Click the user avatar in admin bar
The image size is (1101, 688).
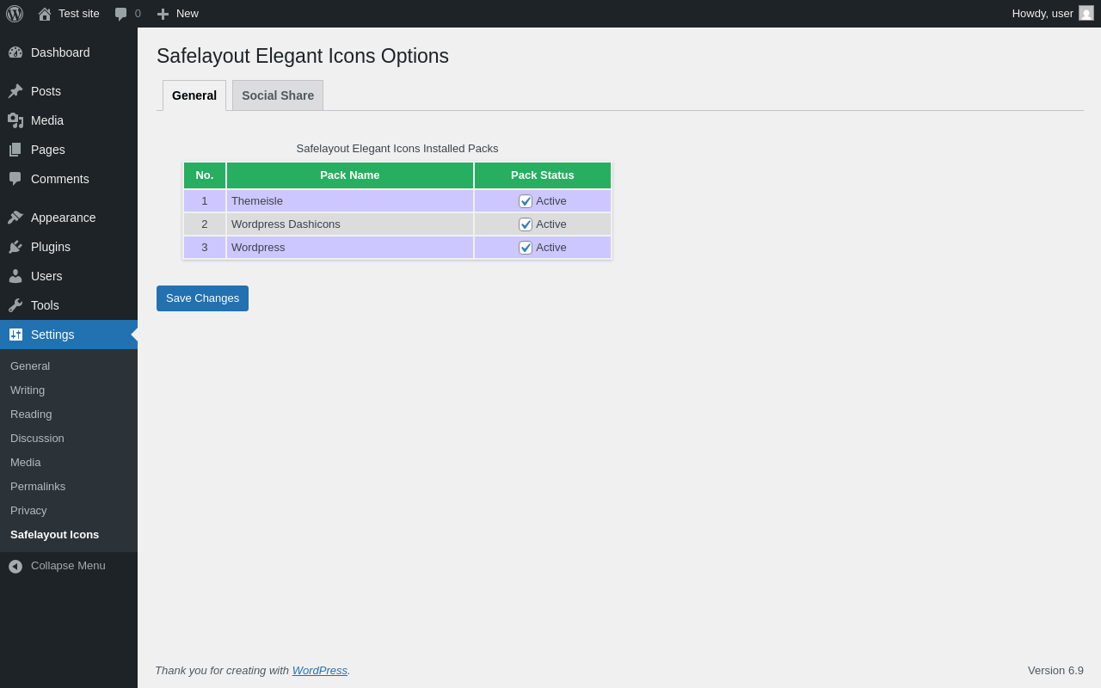click(x=1086, y=13)
